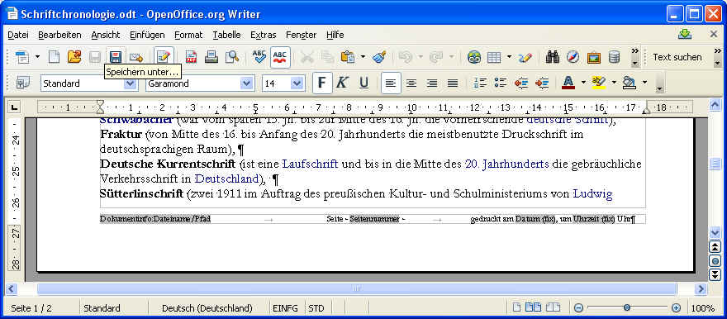Adjust the zoom slider handle
The width and height of the screenshot is (727, 319).
pyautogui.click(x=627, y=307)
